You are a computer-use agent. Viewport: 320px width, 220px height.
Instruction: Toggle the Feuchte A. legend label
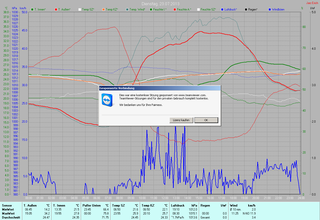(184, 9)
